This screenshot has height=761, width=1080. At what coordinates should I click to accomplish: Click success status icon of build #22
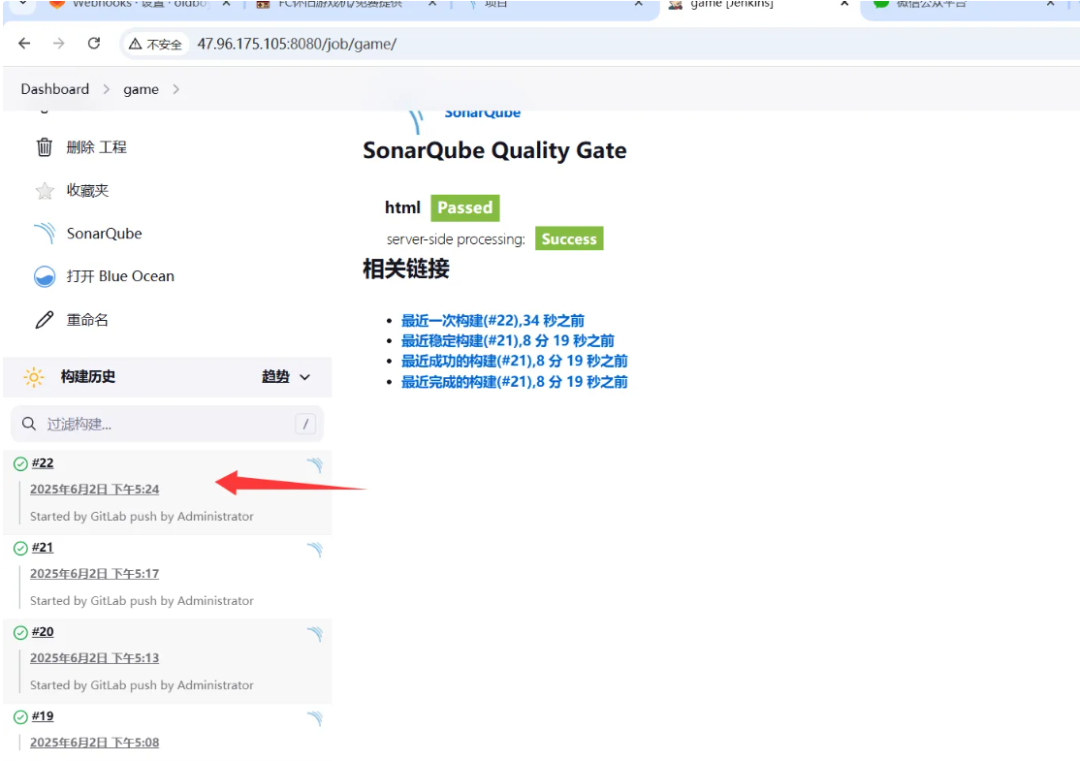pos(20,463)
